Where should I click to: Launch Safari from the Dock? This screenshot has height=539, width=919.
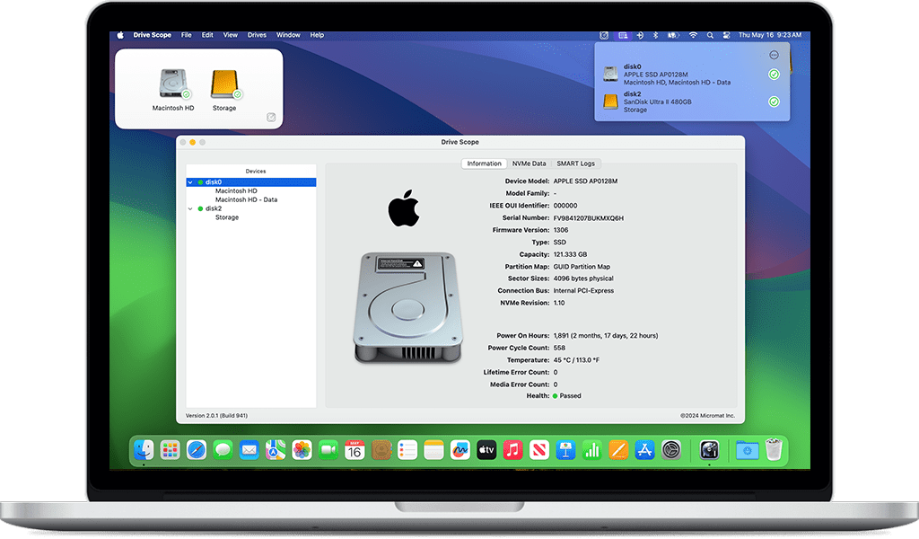[197, 450]
